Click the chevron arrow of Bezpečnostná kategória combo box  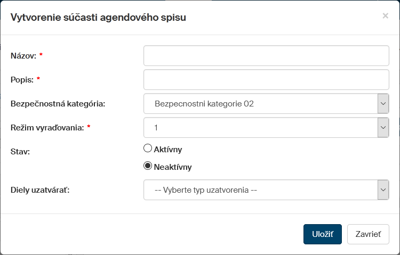(383, 104)
